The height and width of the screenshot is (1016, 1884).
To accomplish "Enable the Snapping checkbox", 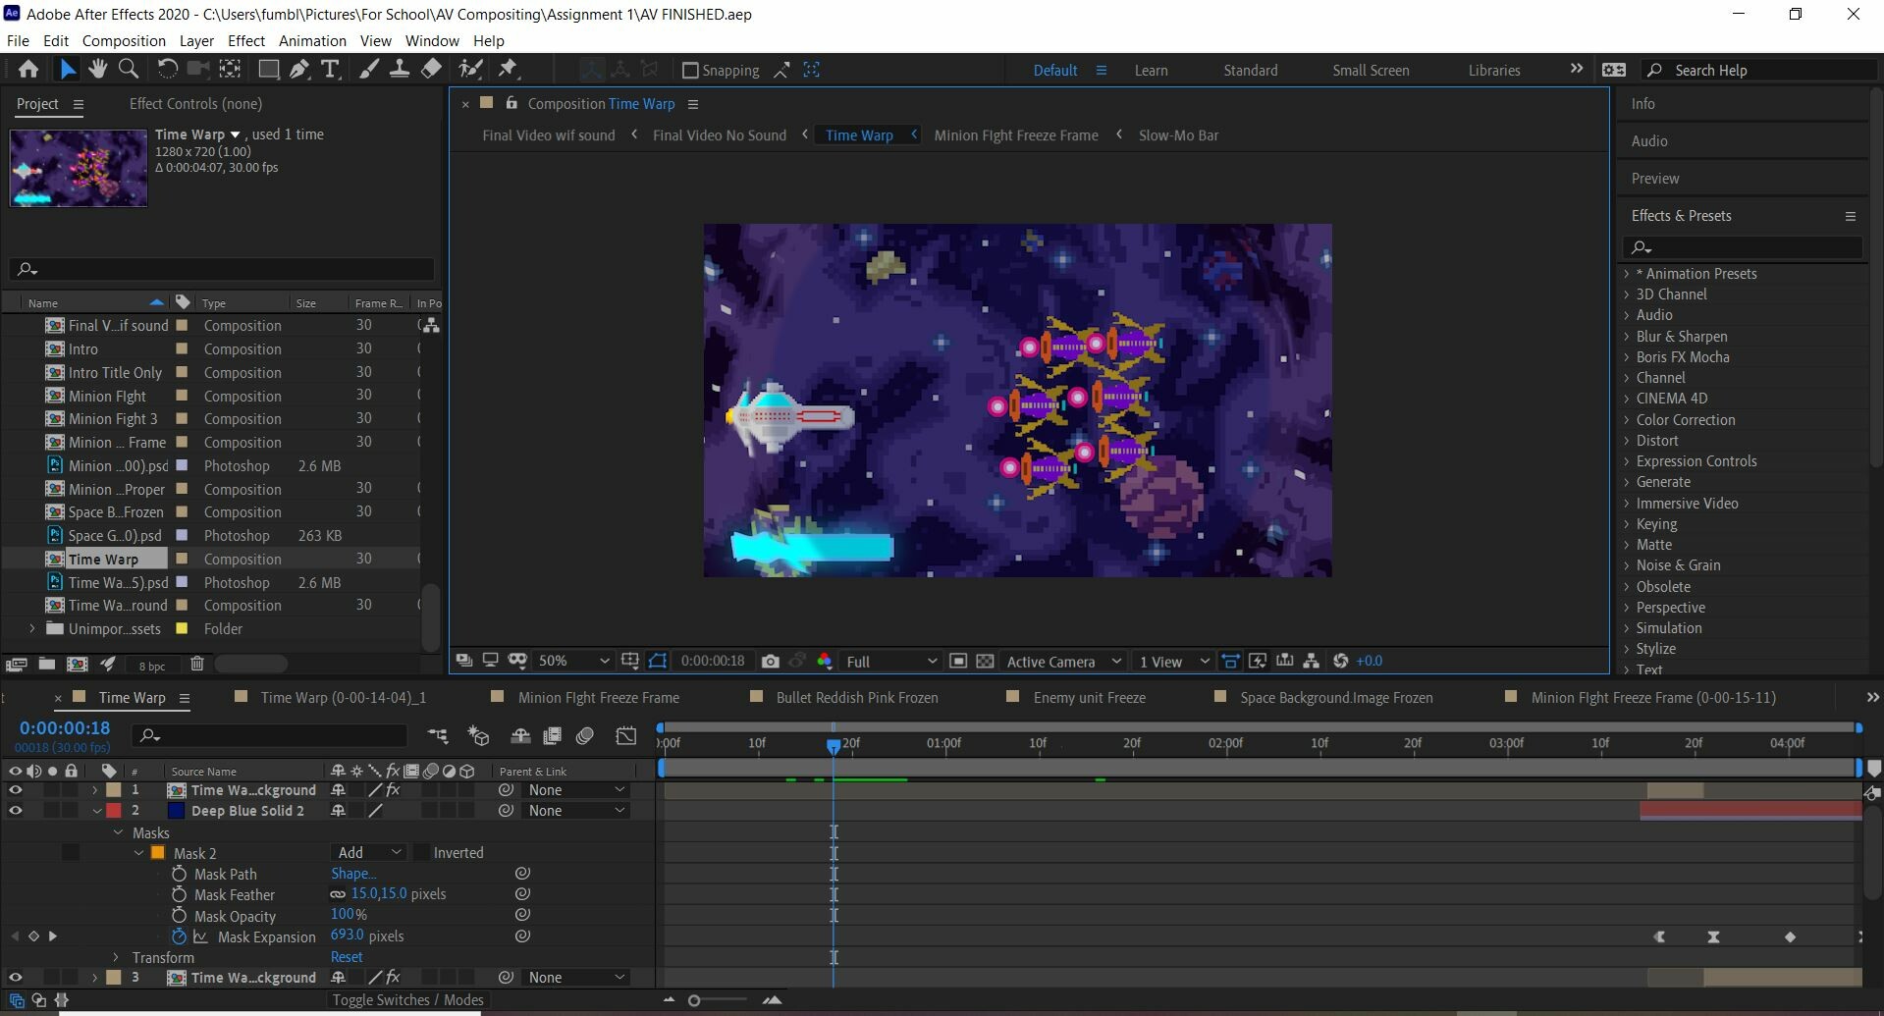I will (690, 70).
